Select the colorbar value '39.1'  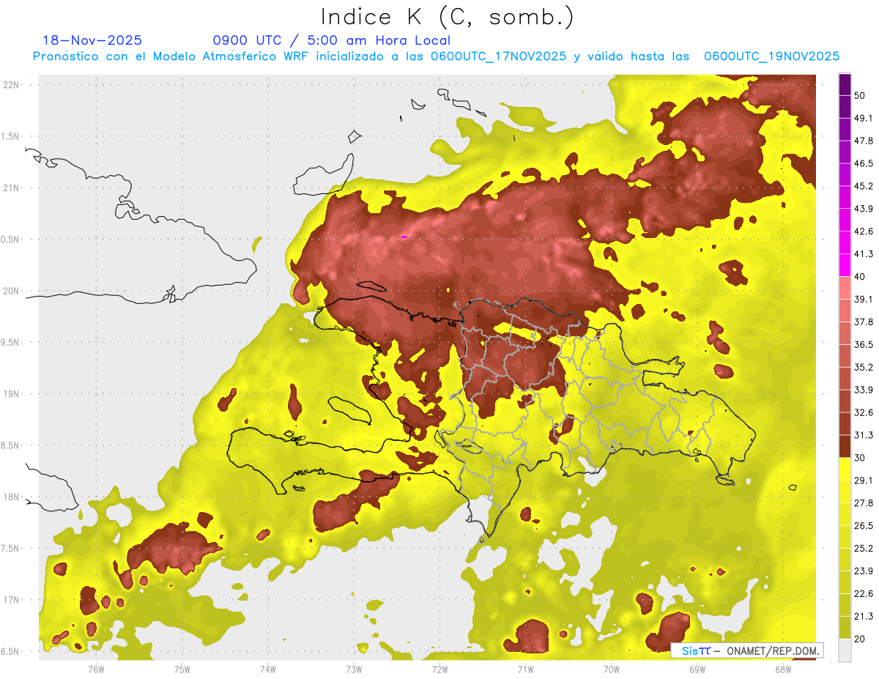pos(864,299)
